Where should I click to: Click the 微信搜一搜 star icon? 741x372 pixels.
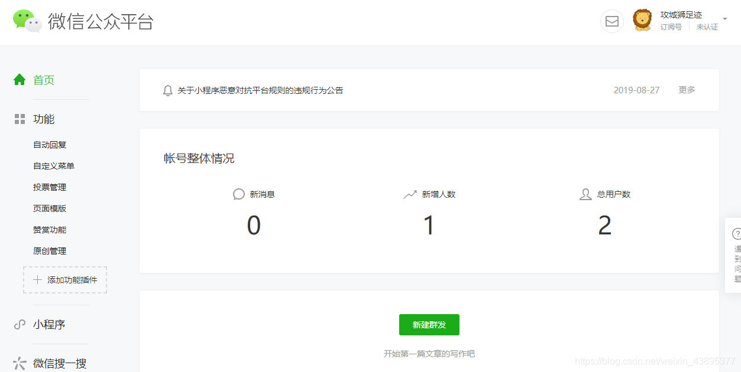pos(20,363)
